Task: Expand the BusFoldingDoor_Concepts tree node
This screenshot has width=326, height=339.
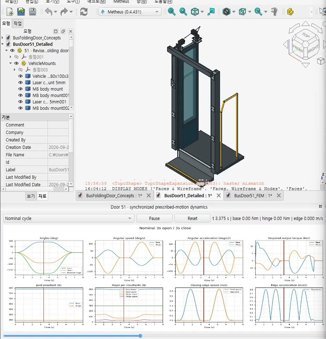Action: click(x=2, y=38)
